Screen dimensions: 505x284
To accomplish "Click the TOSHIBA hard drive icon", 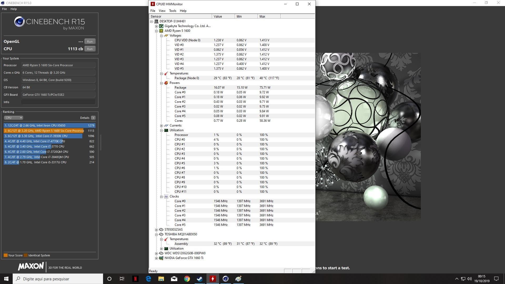I will tap(161, 234).
